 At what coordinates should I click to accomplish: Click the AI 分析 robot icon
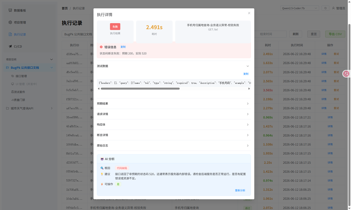102,159
